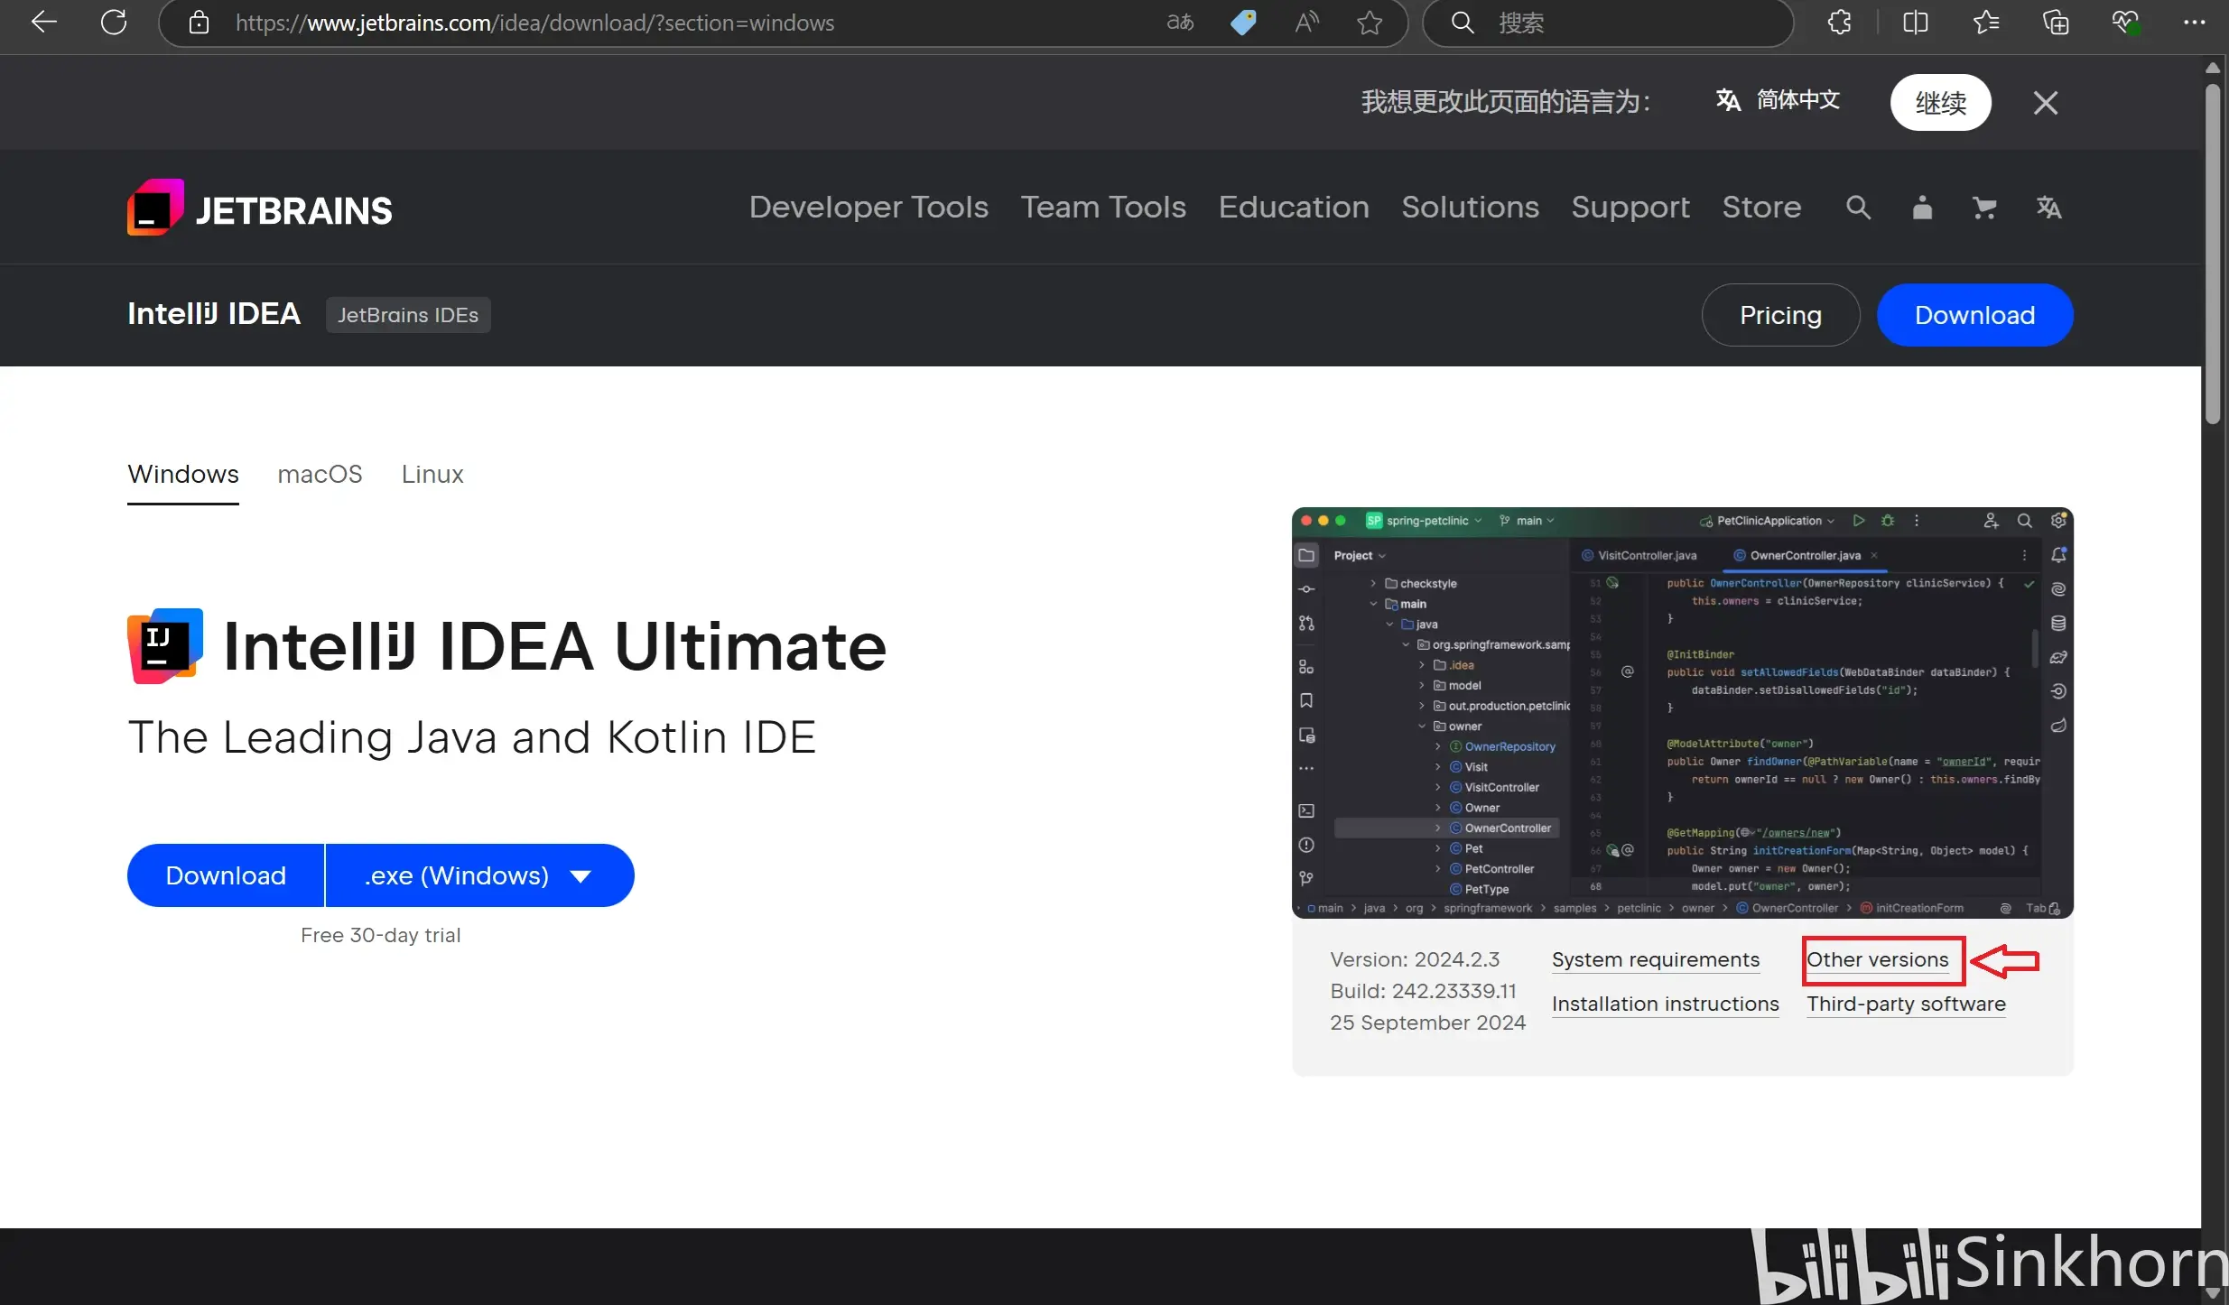Switch to the macOS tab
The width and height of the screenshot is (2229, 1305).
320,475
